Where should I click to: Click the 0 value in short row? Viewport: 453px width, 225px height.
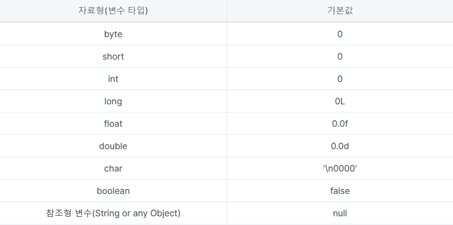[340, 57]
